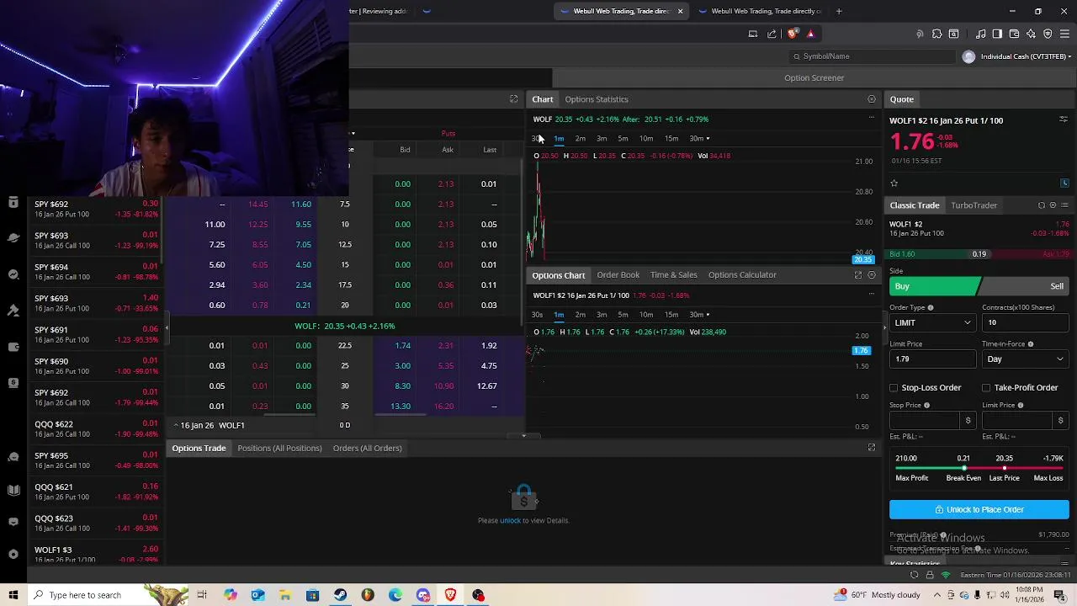This screenshot has height=606, width=1077.
Task: Switch to the TurboTrader tab
Action: pyautogui.click(x=974, y=205)
